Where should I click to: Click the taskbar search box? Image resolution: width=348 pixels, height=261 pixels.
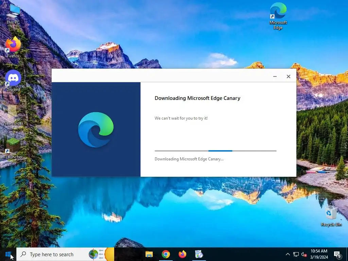coord(66,254)
